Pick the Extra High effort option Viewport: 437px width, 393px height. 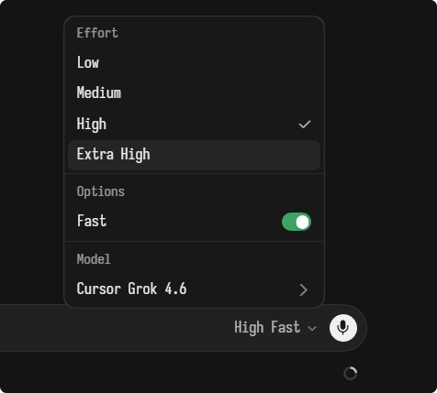click(x=194, y=155)
